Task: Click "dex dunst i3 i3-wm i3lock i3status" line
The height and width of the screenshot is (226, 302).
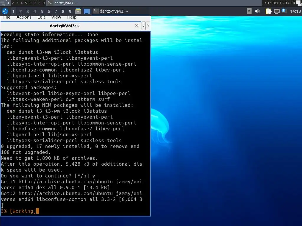Action: (57, 111)
